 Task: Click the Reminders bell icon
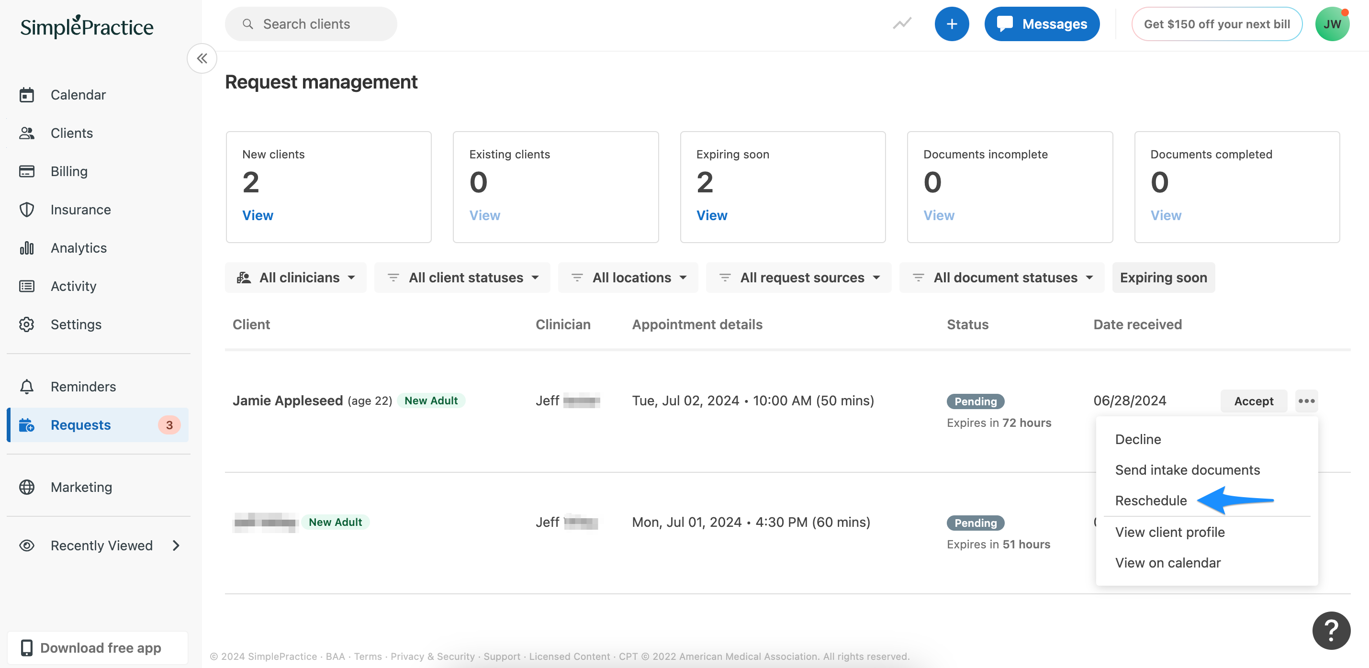click(x=27, y=386)
